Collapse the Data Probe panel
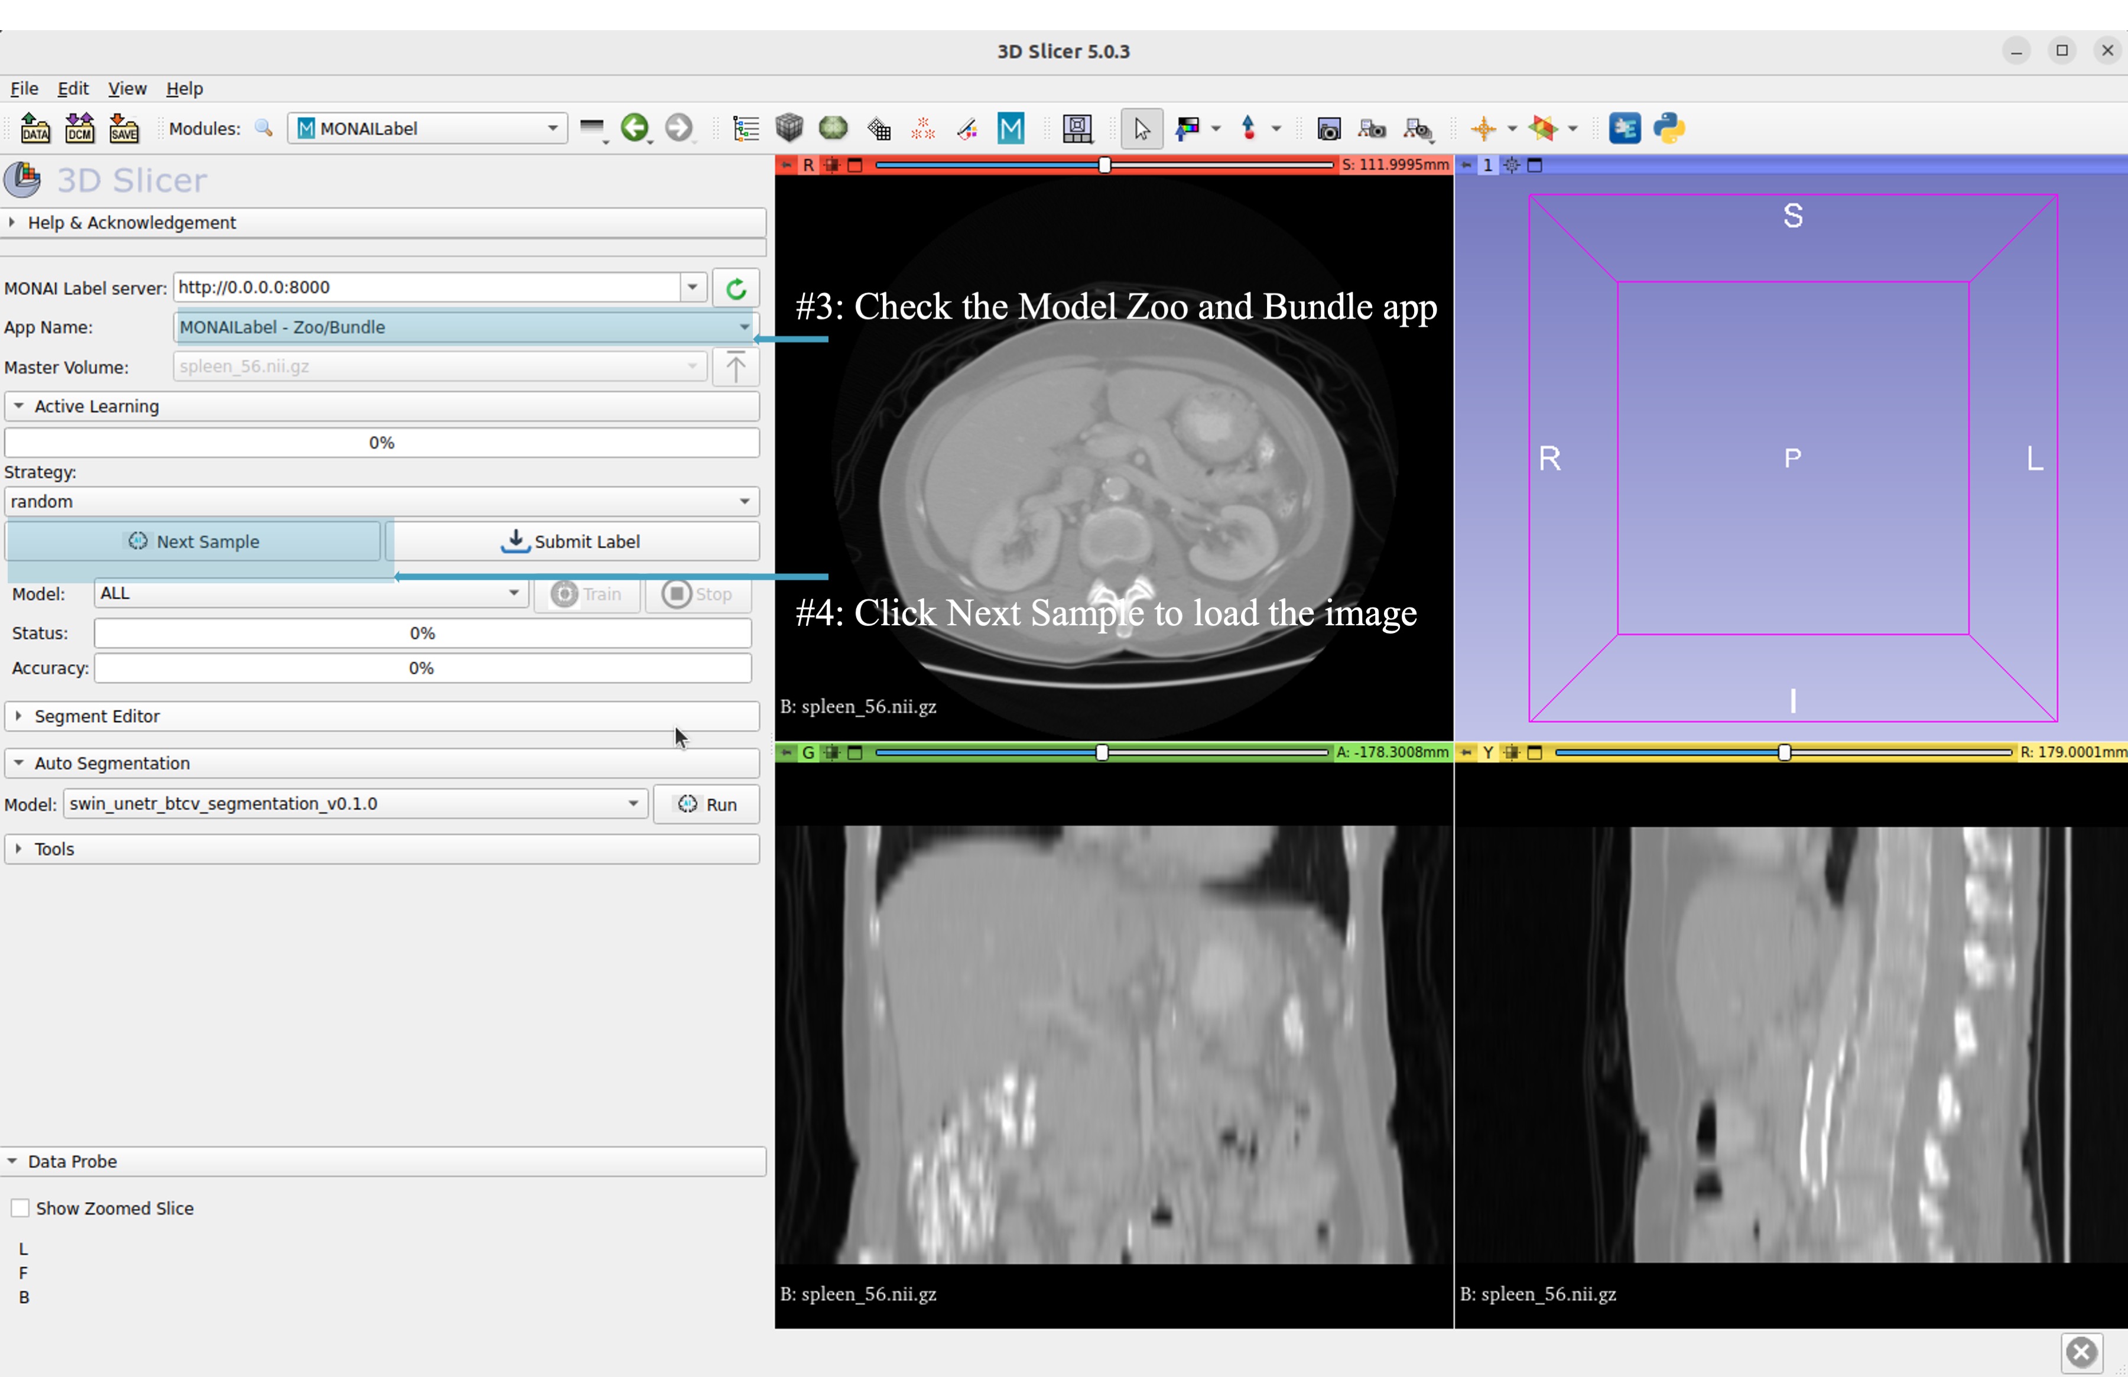 pyautogui.click(x=383, y=1161)
